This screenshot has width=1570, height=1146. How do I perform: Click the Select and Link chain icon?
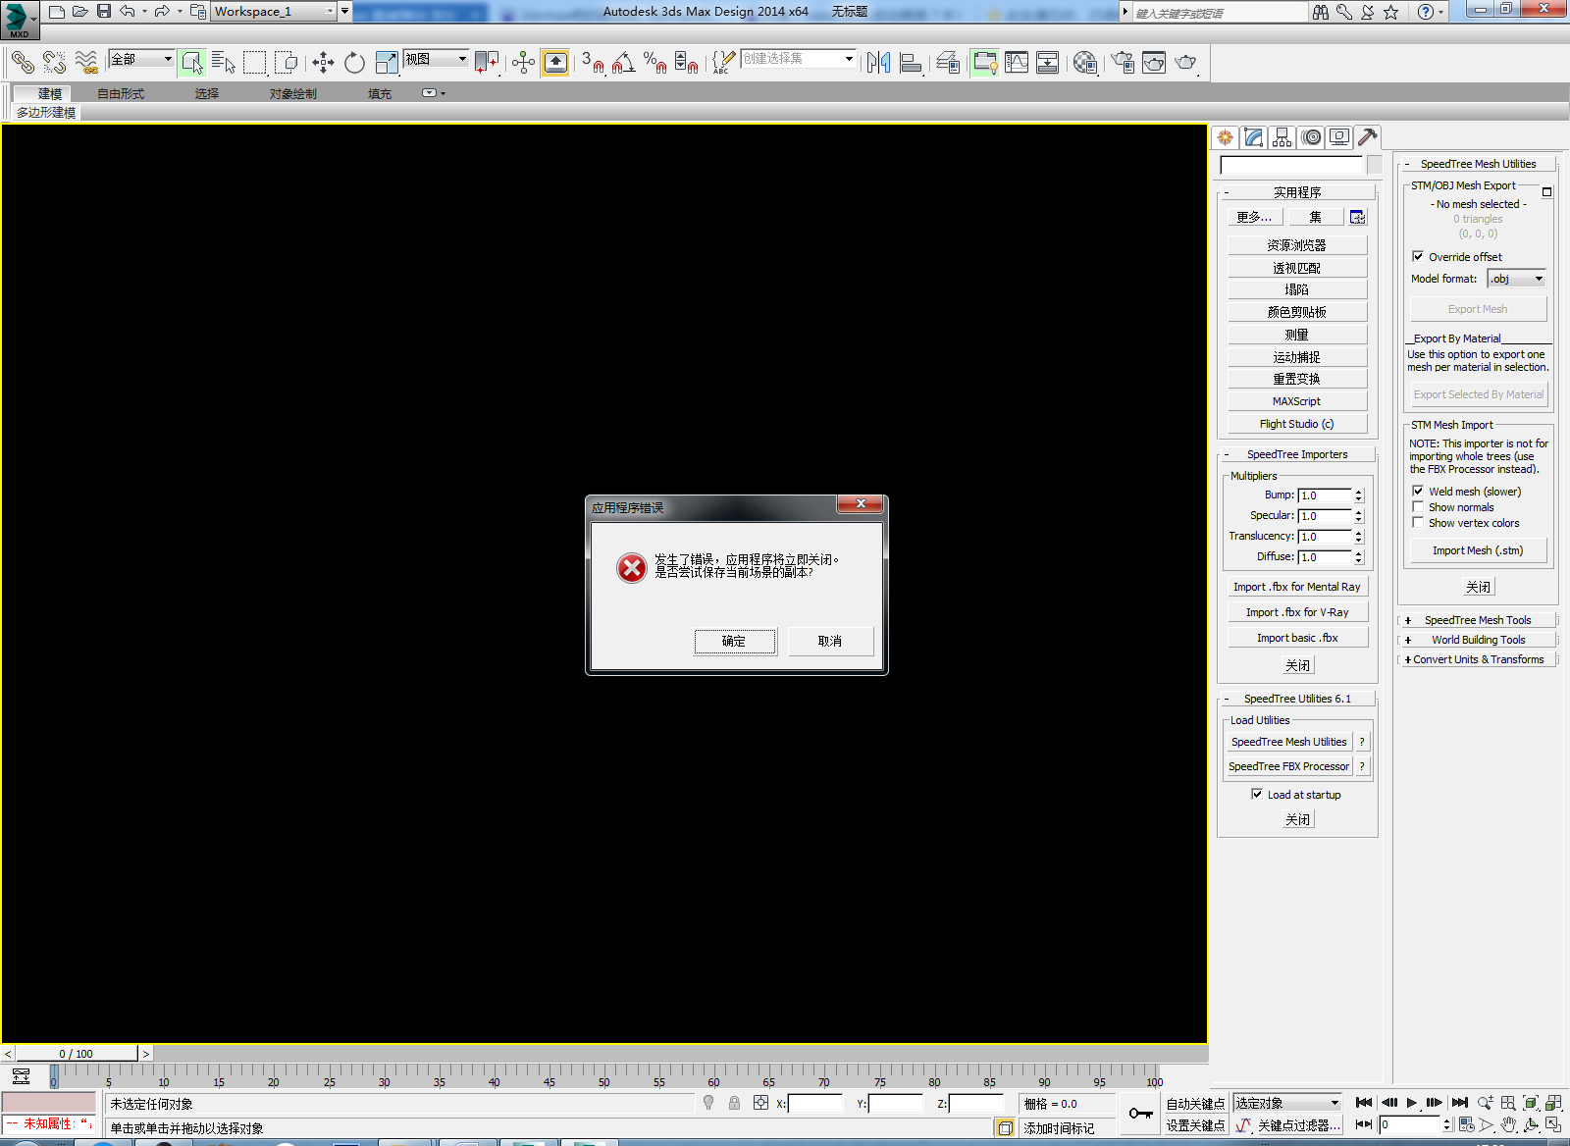(x=23, y=63)
